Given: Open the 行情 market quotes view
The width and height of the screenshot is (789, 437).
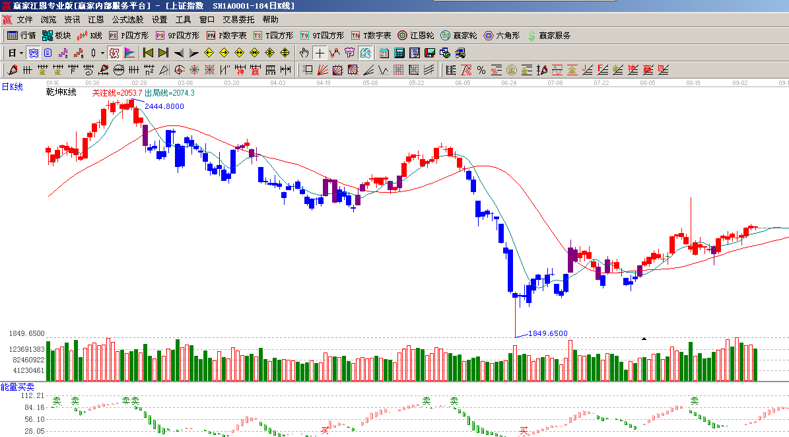Looking at the screenshot, I should pos(21,36).
